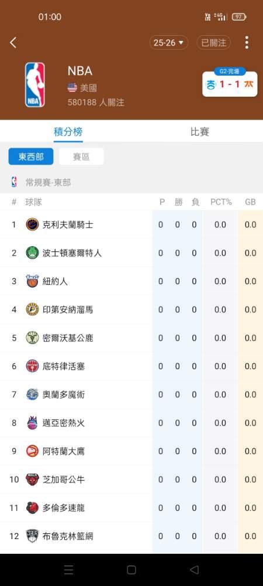
Task: Open the three-dot more options menu
Action: [247, 43]
